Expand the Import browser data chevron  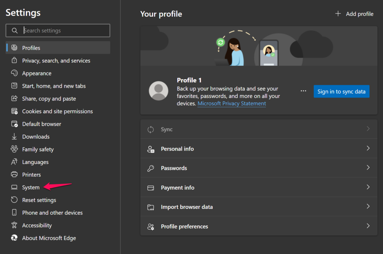click(x=368, y=207)
